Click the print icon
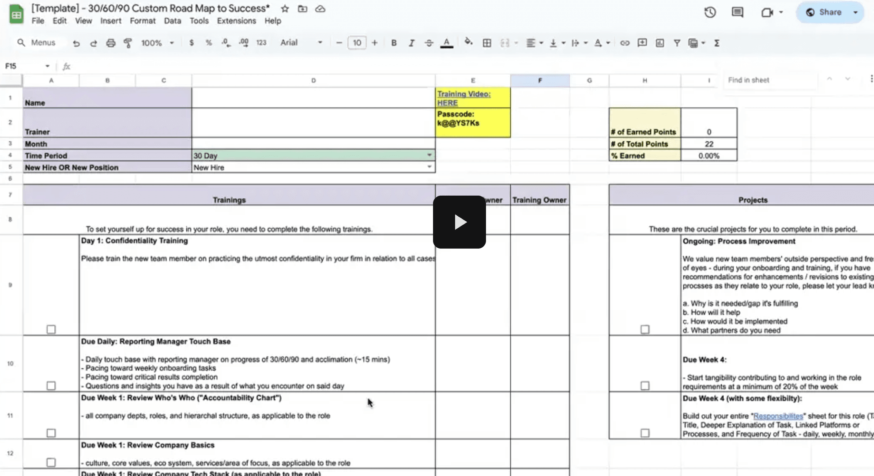 tap(111, 43)
